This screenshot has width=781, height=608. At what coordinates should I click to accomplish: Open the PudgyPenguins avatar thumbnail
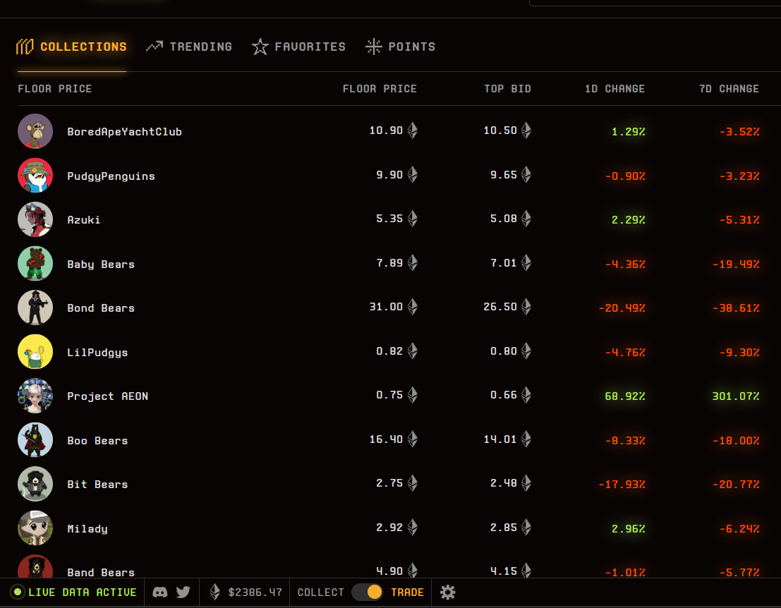[x=35, y=176]
